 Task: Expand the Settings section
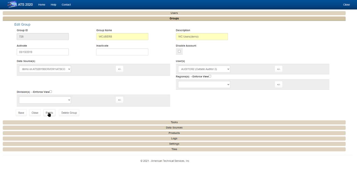pos(174,144)
